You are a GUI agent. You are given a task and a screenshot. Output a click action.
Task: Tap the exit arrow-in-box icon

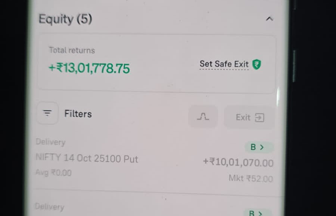click(x=259, y=118)
